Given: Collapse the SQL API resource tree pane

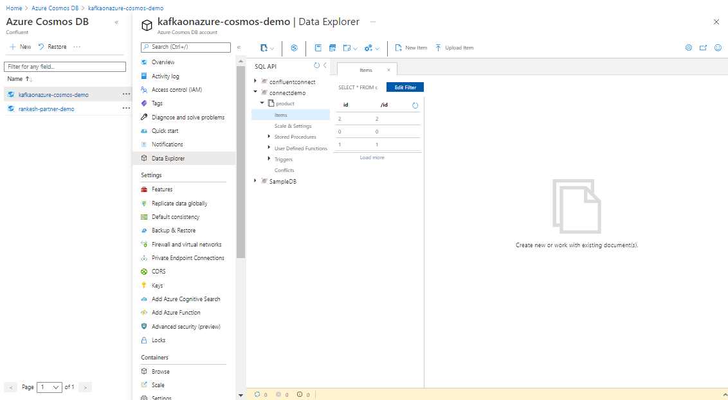Looking at the screenshot, I should coord(325,66).
